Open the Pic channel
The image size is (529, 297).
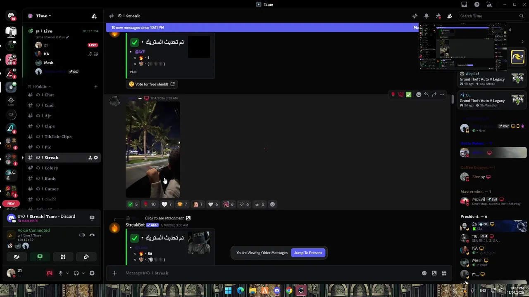(x=63, y=147)
